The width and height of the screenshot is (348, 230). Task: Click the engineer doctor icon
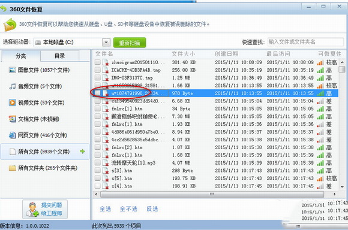(32, 209)
